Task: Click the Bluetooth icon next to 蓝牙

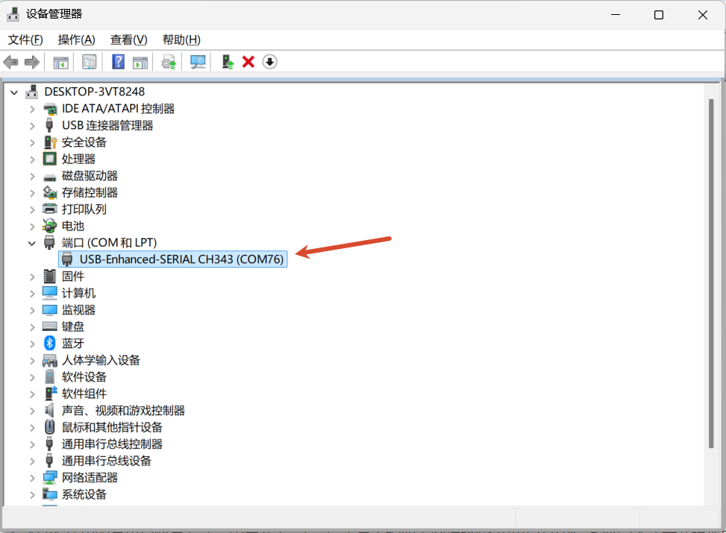Action: [49, 344]
